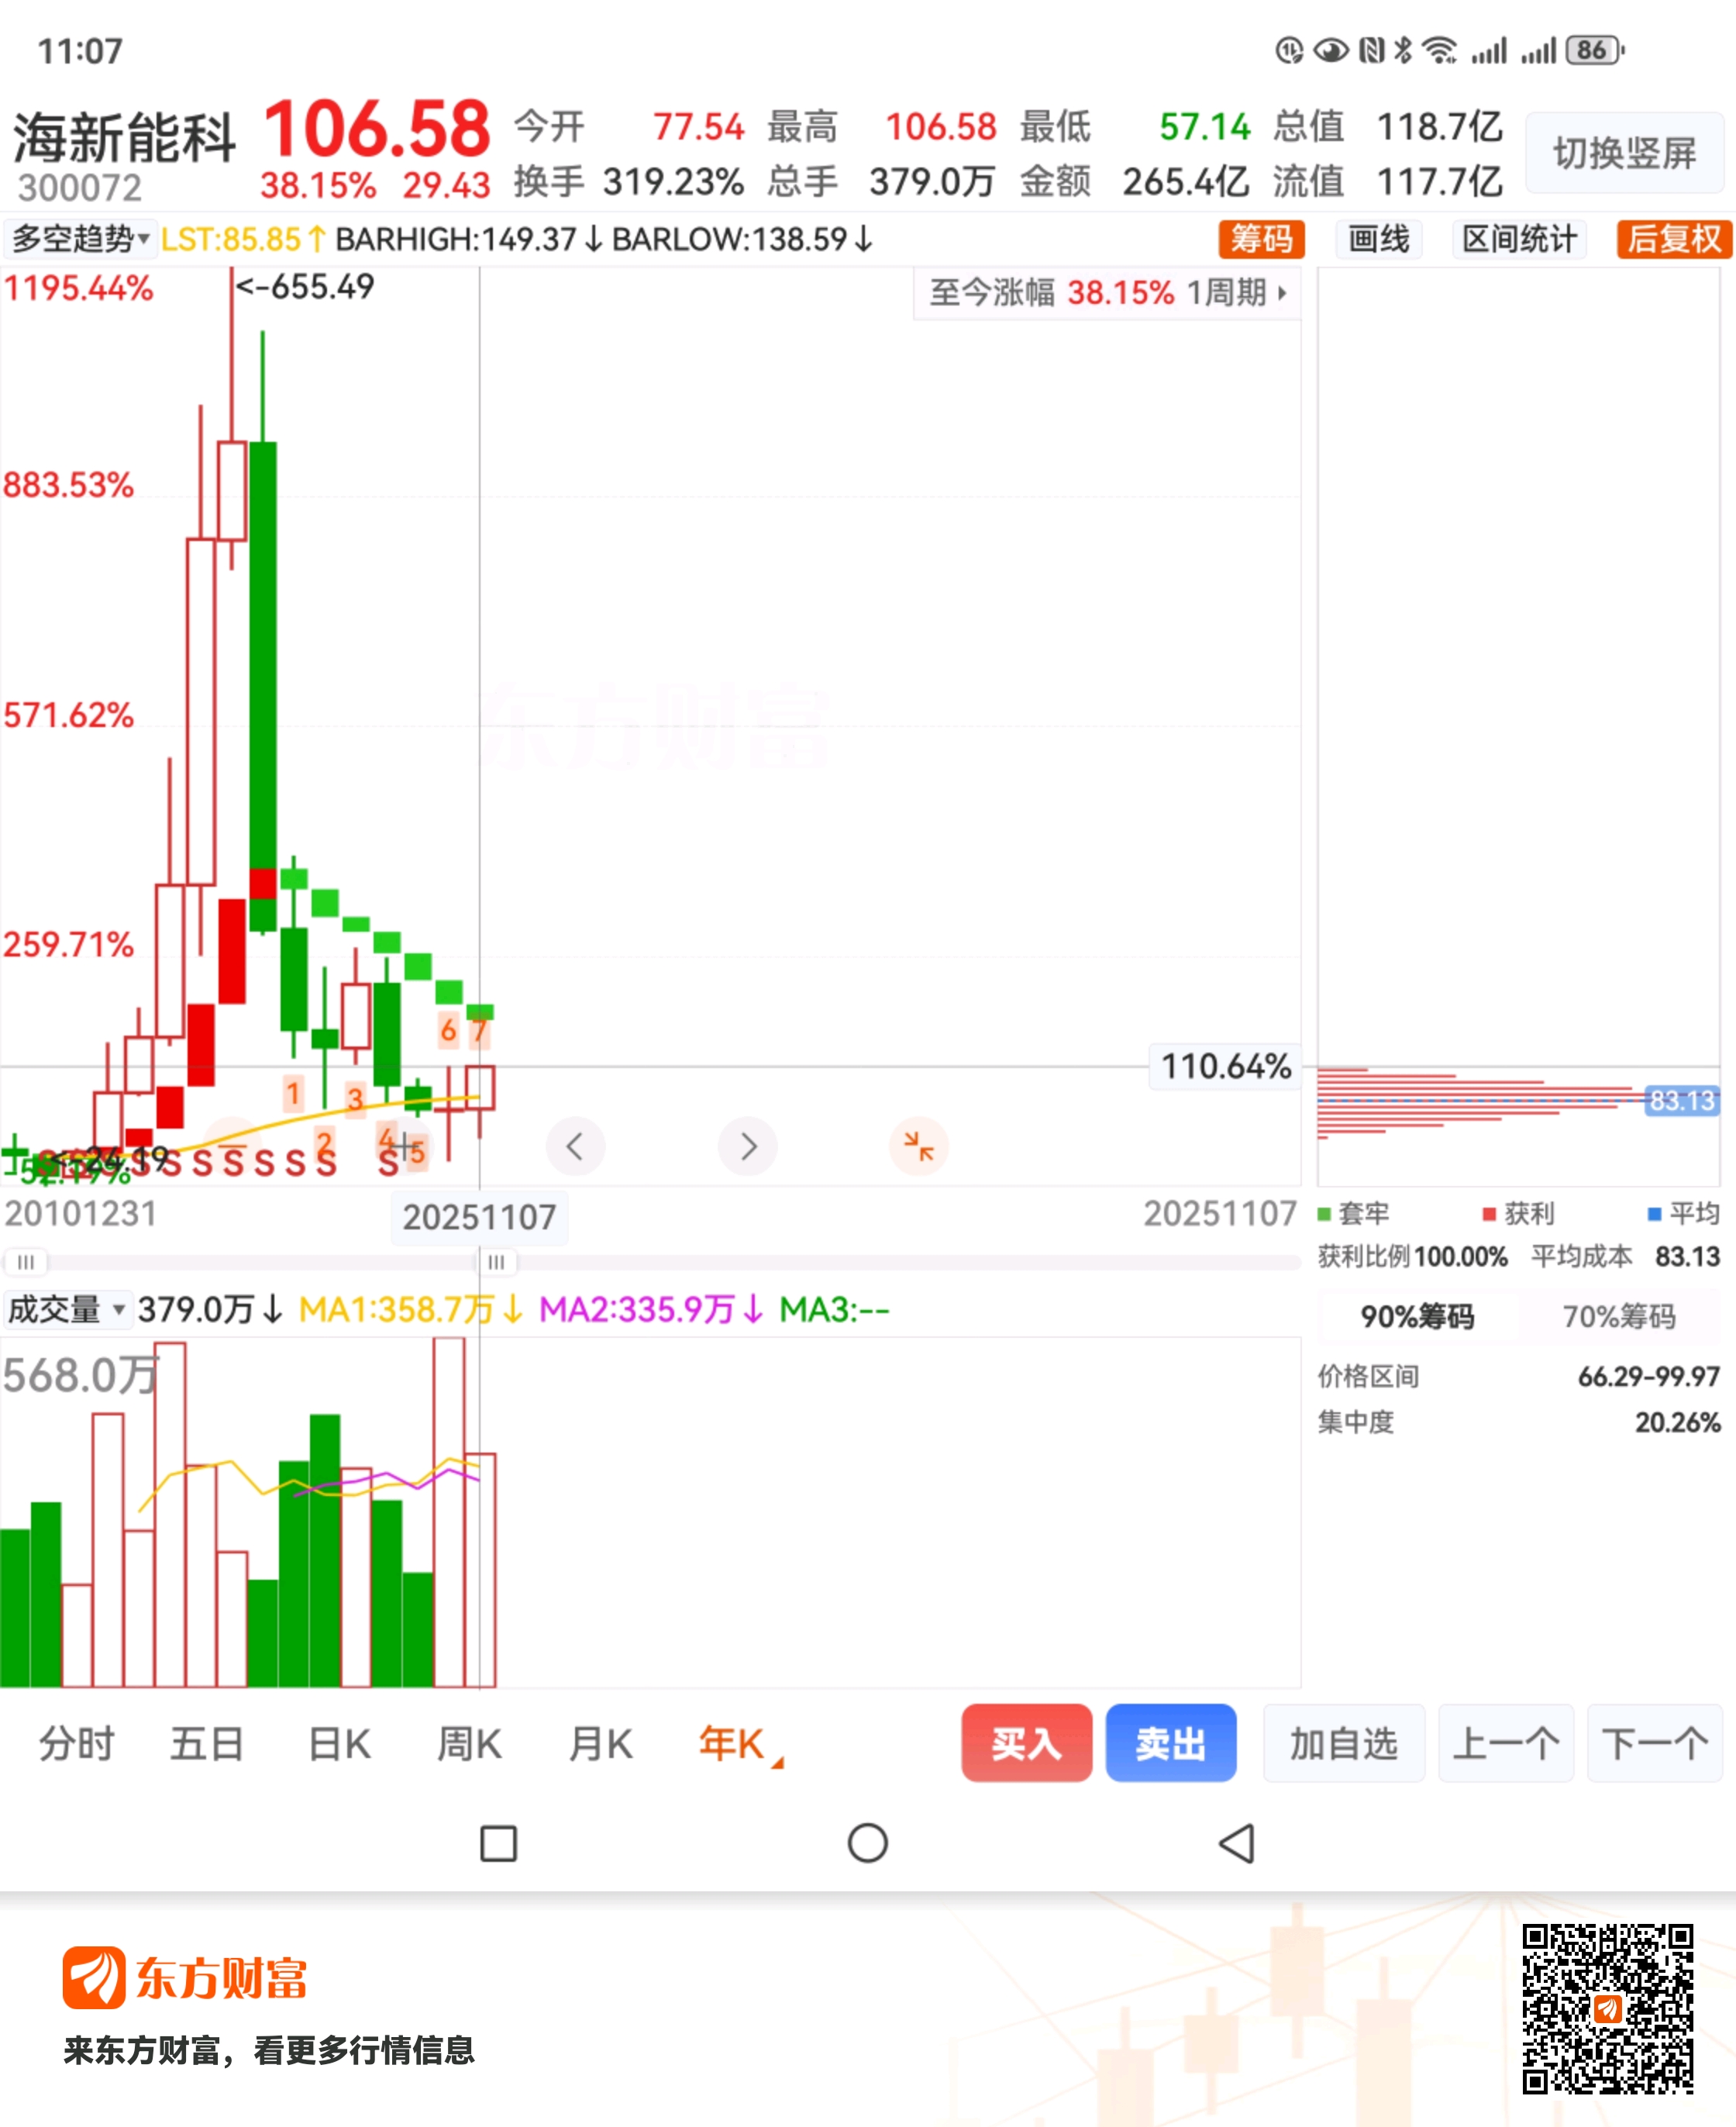
Task: Click the chart next arrow icon
Action: [748, 1146]
